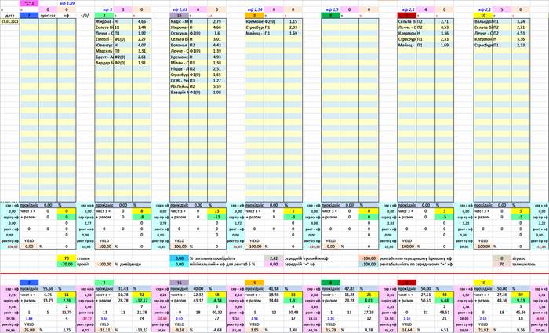Select the Ніцца match cell

180,69
